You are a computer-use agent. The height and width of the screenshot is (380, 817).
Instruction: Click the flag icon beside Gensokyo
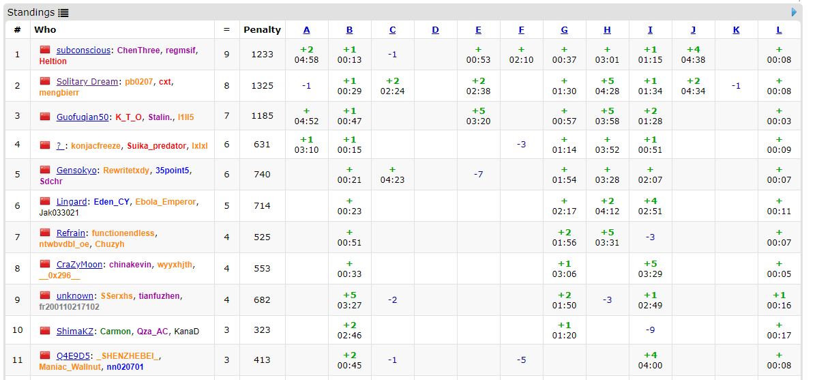pyautogui.click(x=46, y=170)
